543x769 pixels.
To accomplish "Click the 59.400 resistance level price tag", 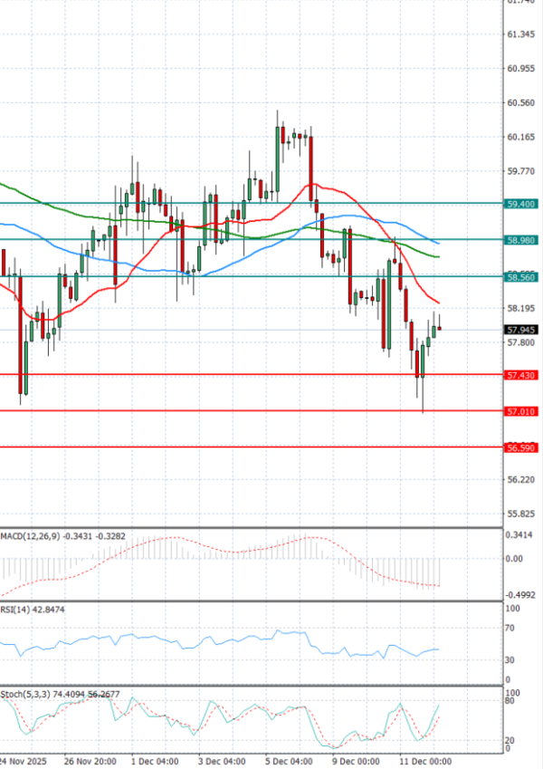I will (x=521, y=205).
